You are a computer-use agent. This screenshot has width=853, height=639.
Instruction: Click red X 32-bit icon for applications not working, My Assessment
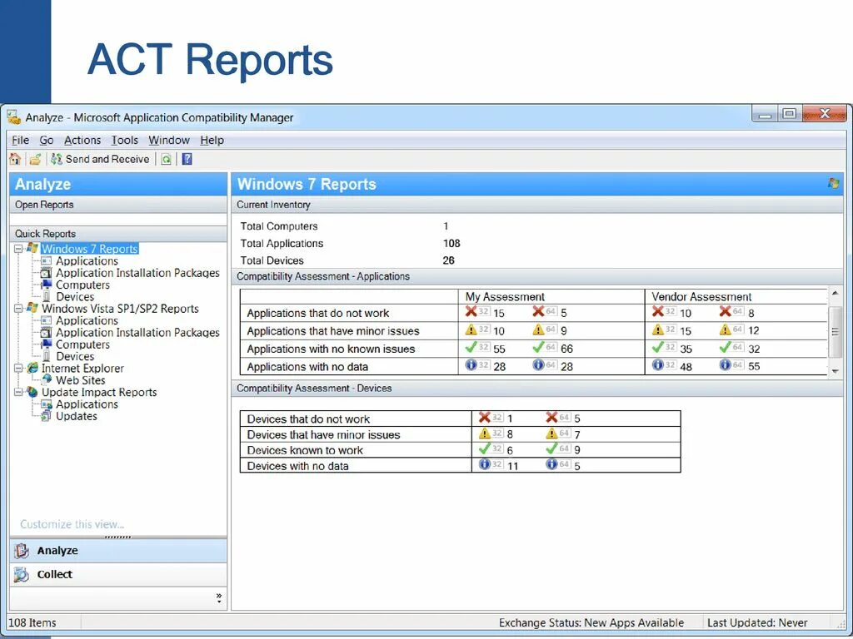pos(471,311)
